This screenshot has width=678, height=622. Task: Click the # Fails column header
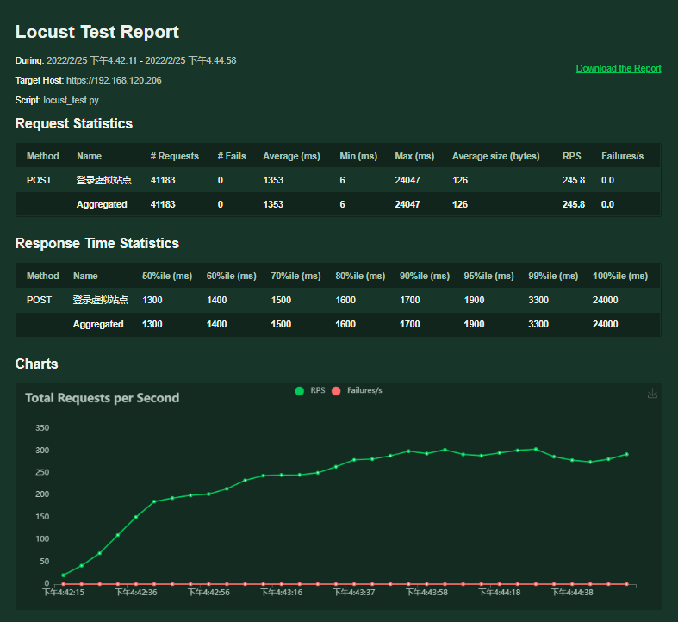[x=232, y=156]
